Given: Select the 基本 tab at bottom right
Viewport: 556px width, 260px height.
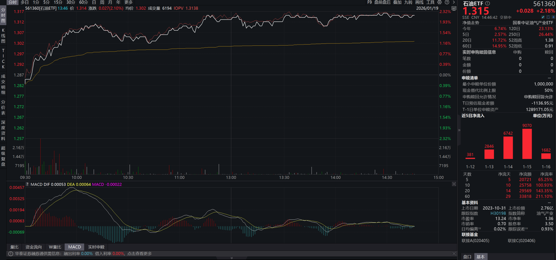Looking at the screenshot, I should coord(480,257).
